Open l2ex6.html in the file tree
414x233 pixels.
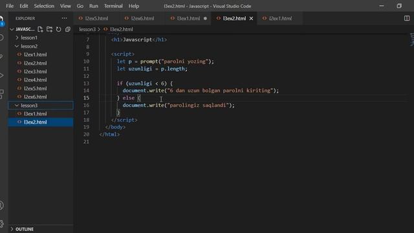41,96
